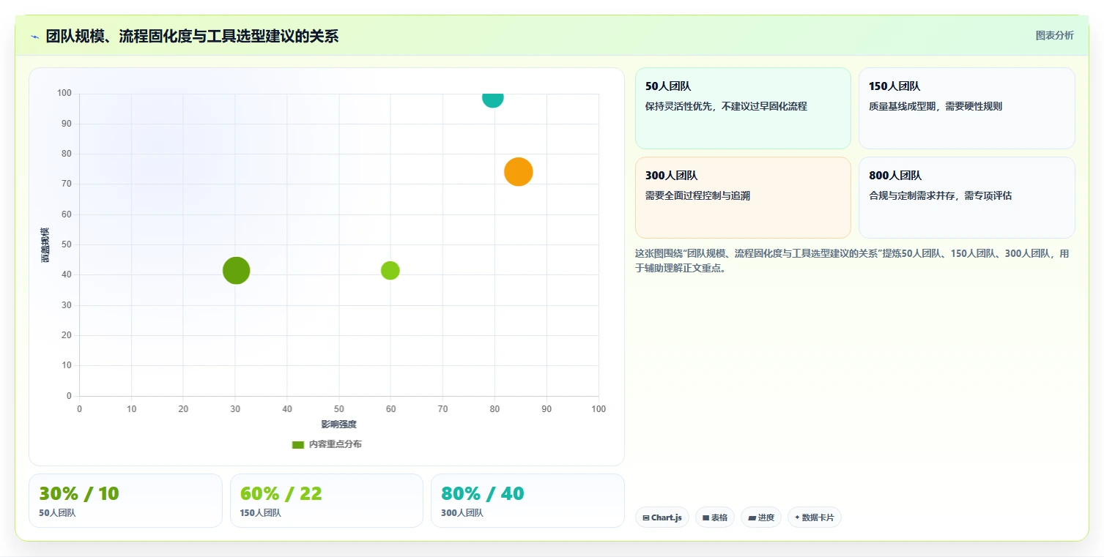The image size is (1104, 557).
Task: Click the 100 tick on the y-axis
Action: tap(64, 93)
